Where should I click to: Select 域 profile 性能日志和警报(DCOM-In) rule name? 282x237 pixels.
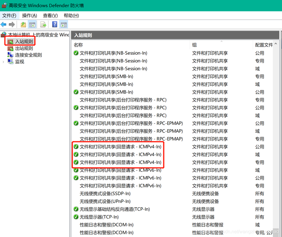(x=107, y=225)
